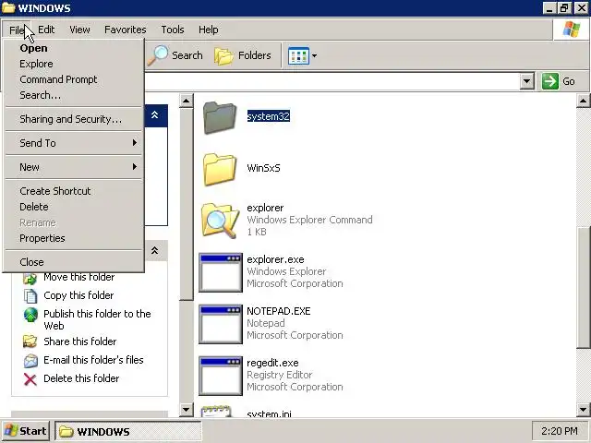Select the regedit.exe program icon
This screenshot has width=591, height=443.
click(x=221, y=376)
